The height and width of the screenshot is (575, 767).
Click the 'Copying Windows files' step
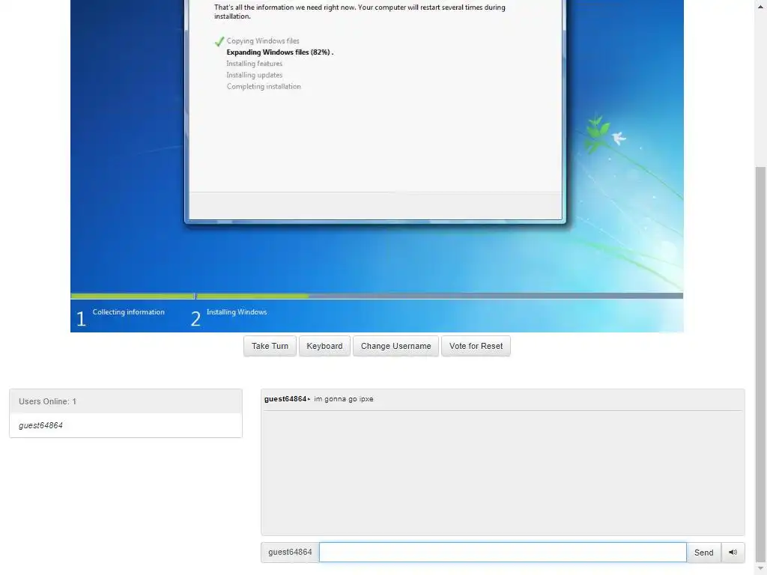tap(263, 41)
